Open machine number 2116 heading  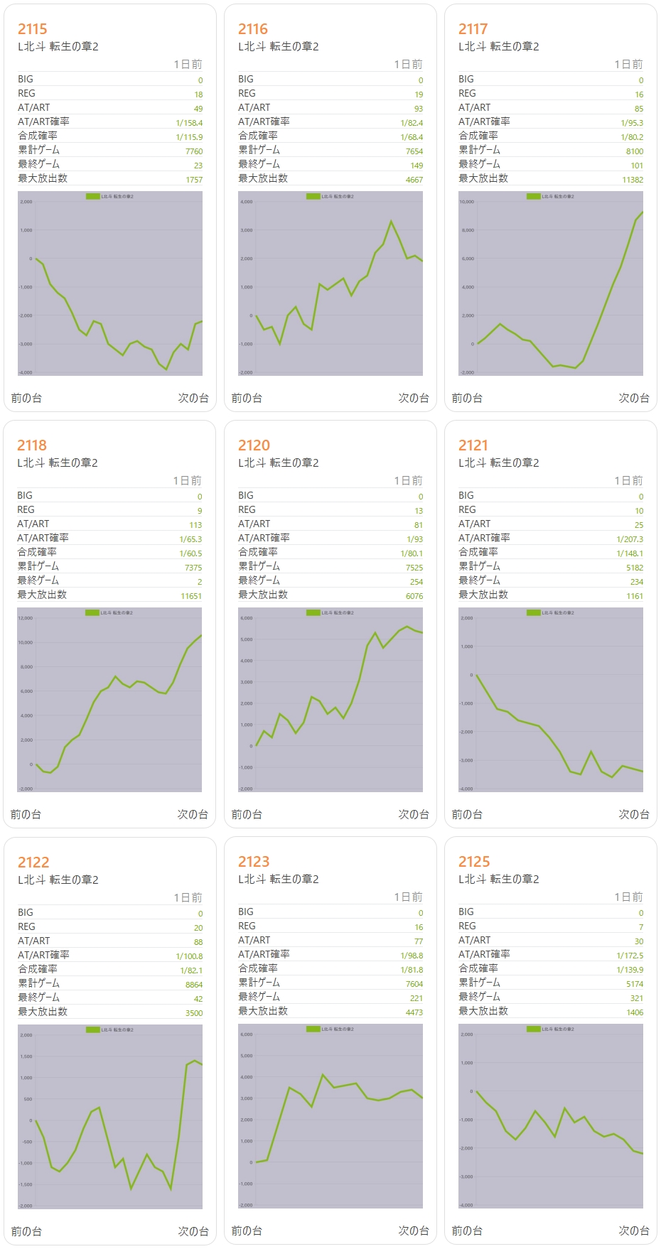tap(253, 29)
